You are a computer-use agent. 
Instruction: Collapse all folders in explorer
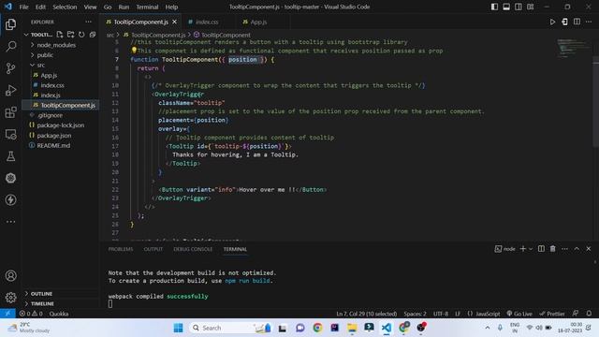click(93, 35)
